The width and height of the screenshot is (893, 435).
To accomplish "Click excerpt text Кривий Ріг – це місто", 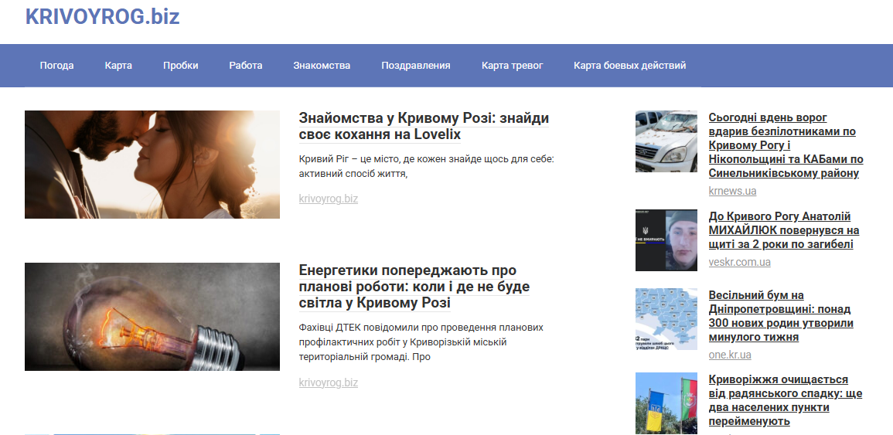I will pyautogui.click(x=426, y=166).
